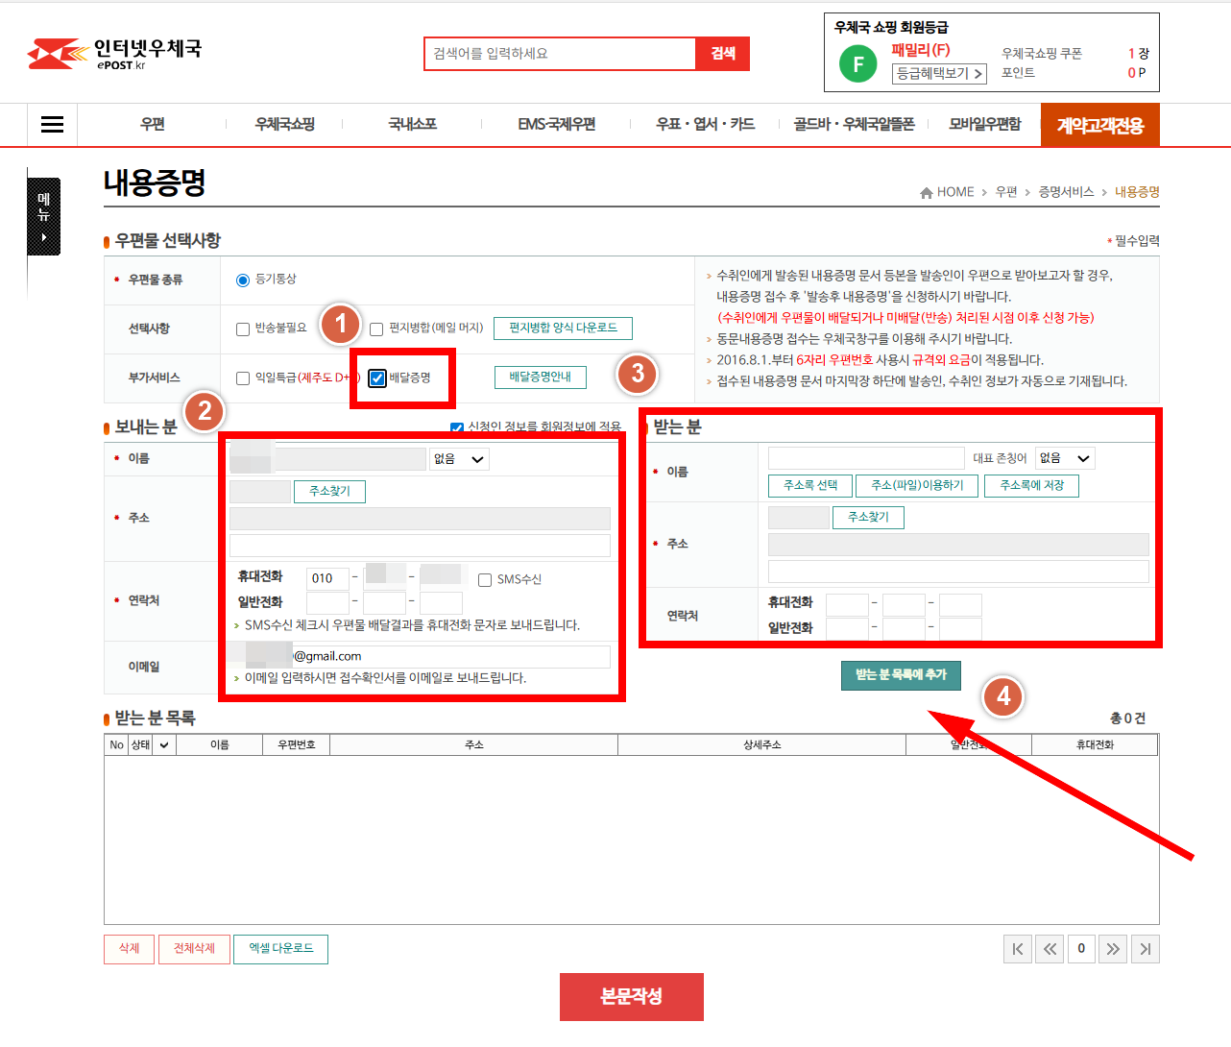Click the previous page chevron icon
The image size is (1231, 1047).
pyautogui.click(x=1050, y=949)
